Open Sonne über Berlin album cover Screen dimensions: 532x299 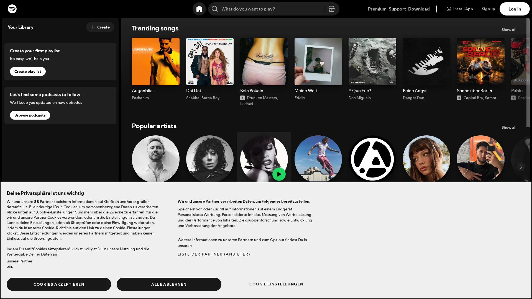coord(481,61)
